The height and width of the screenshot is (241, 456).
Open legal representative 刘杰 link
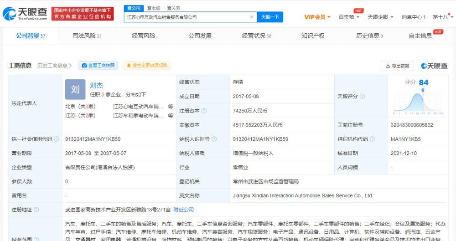[x=96, y=85]
